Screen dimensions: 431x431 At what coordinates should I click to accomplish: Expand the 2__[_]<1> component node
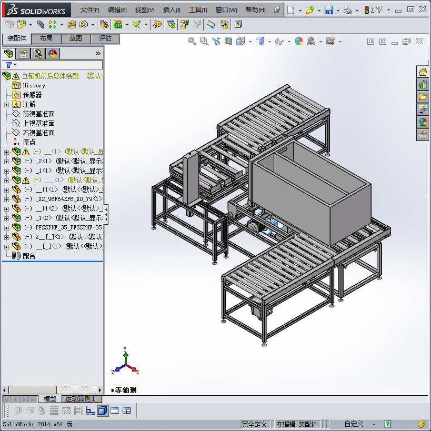click(x=6, y=237)
